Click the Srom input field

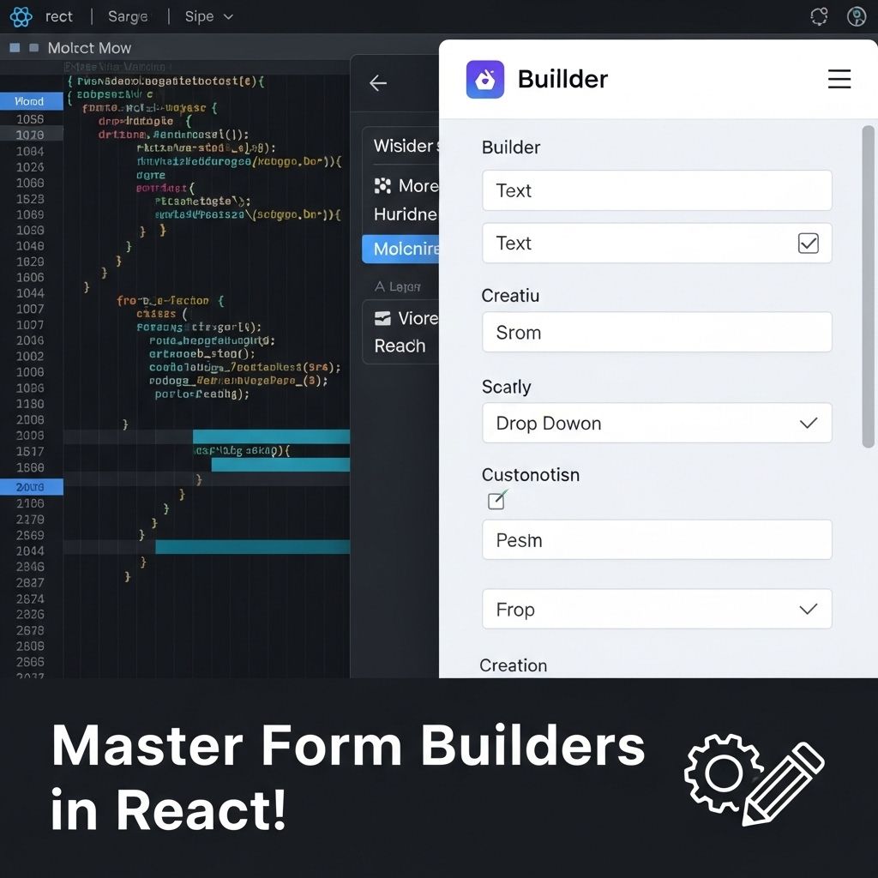pyautogui.click(x=656, y=332)
